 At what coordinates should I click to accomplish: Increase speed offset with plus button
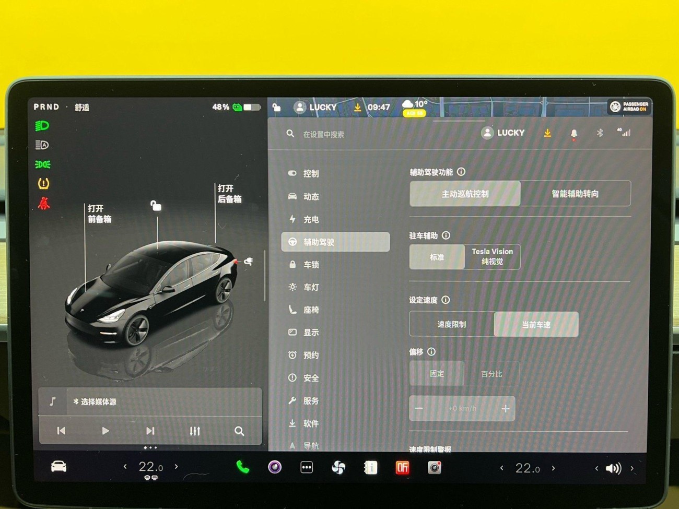505,409
